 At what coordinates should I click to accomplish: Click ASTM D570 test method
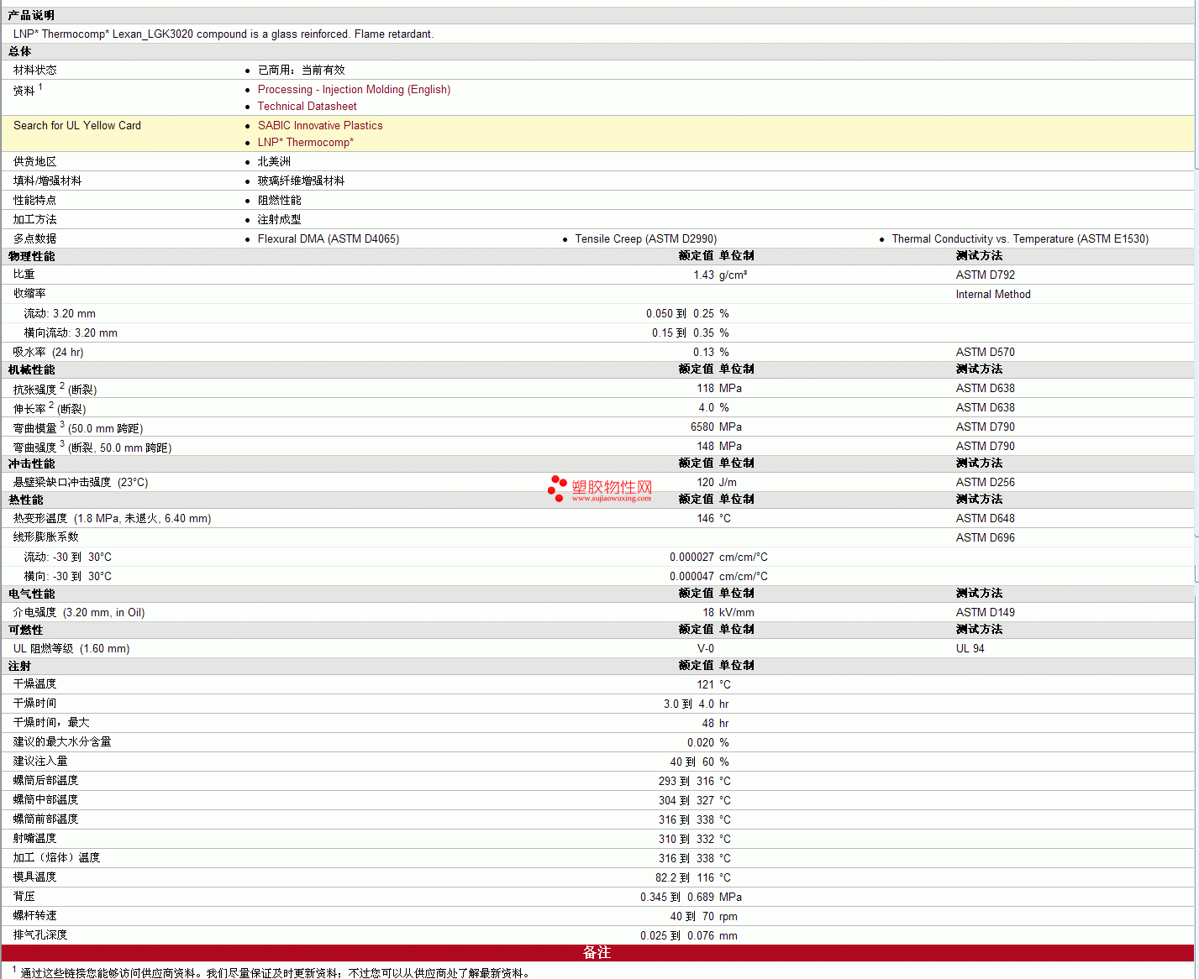[x=986, y=353]
